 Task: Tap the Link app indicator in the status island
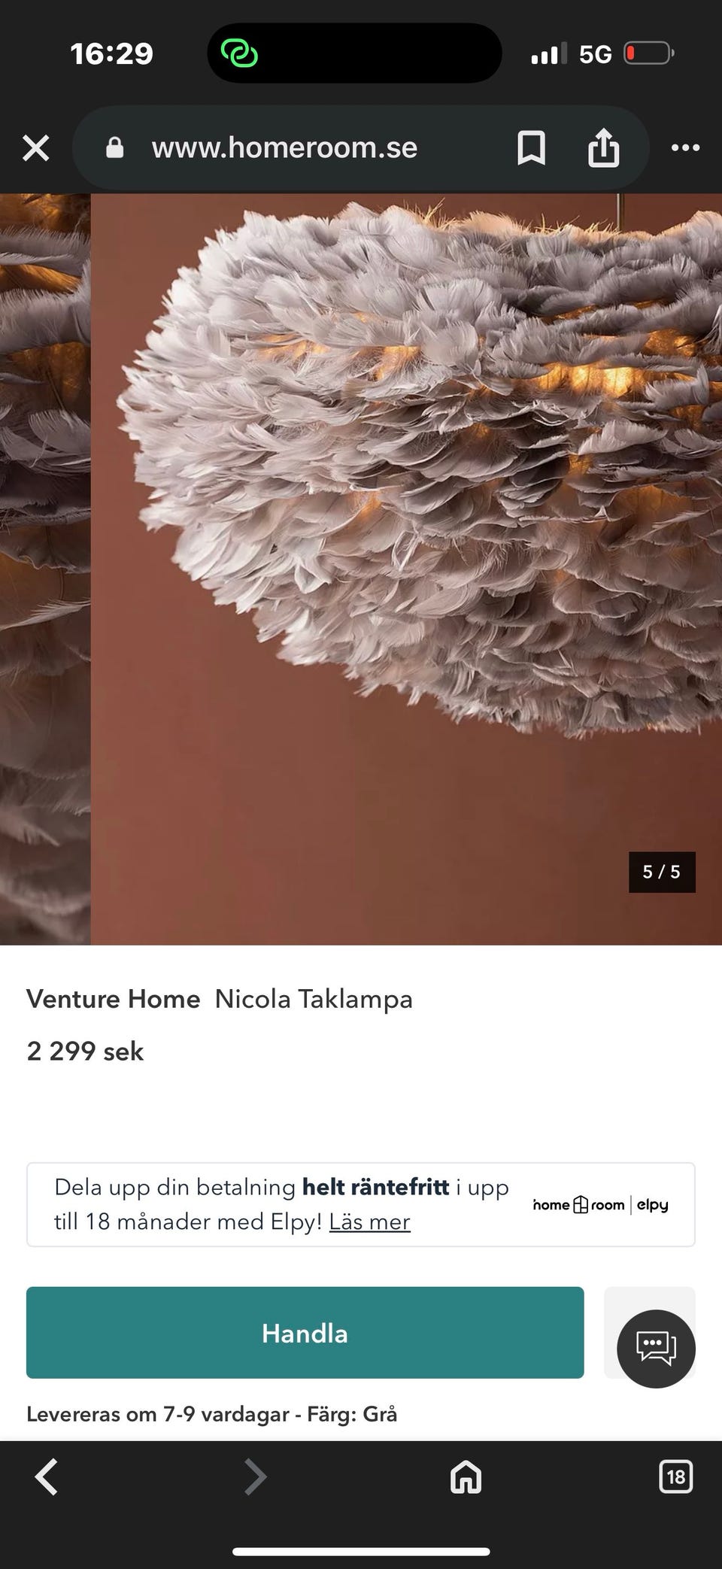[239, 53]
